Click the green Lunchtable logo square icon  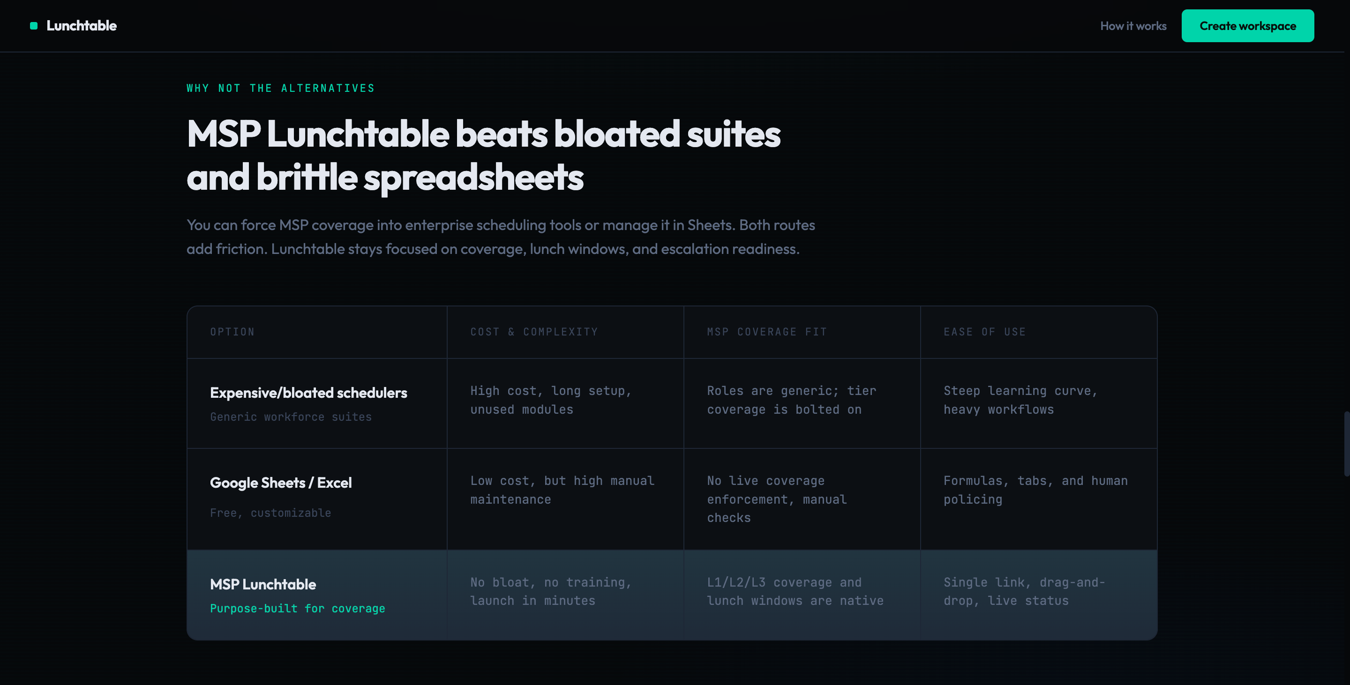pos(34,26)
